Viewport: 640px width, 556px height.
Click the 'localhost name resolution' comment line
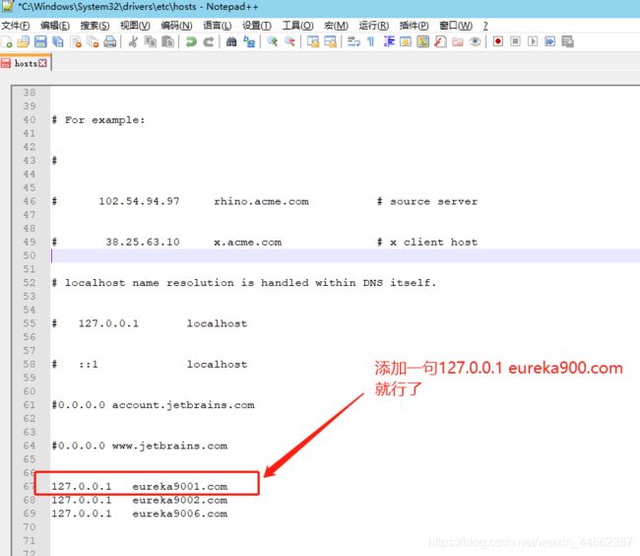(244, 283)
